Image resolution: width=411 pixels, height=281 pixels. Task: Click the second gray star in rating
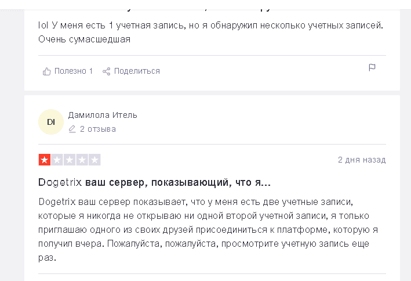pyautogui.click(x=57, y=160)
